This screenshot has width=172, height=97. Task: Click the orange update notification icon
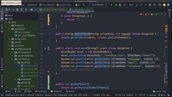(164, 5)
